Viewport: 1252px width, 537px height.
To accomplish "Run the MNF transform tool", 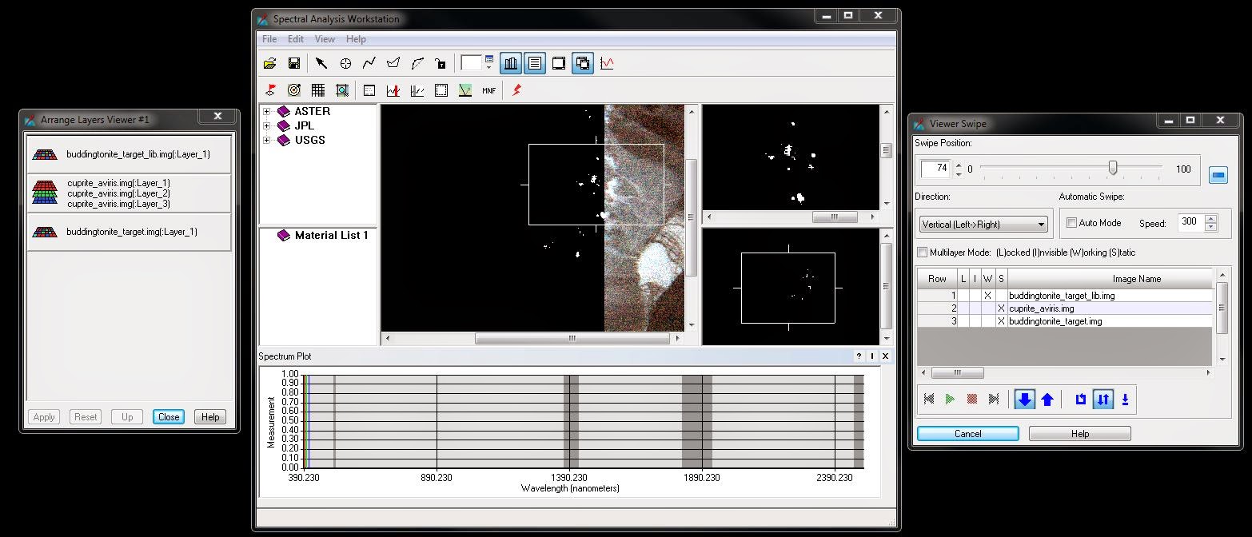I will click(x=488, y=90).
